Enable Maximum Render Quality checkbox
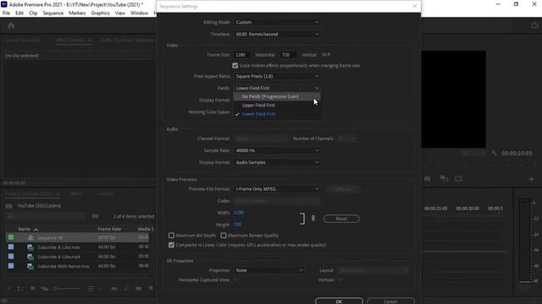This screenshot has width=542, height=304. coord(224,236)
